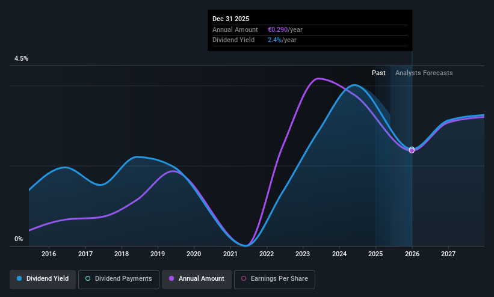Viewport: 494px width, 297px height.
Task: Click the €0.290 Annual Amount tooltip value
Action: click(x=277, y=29)
